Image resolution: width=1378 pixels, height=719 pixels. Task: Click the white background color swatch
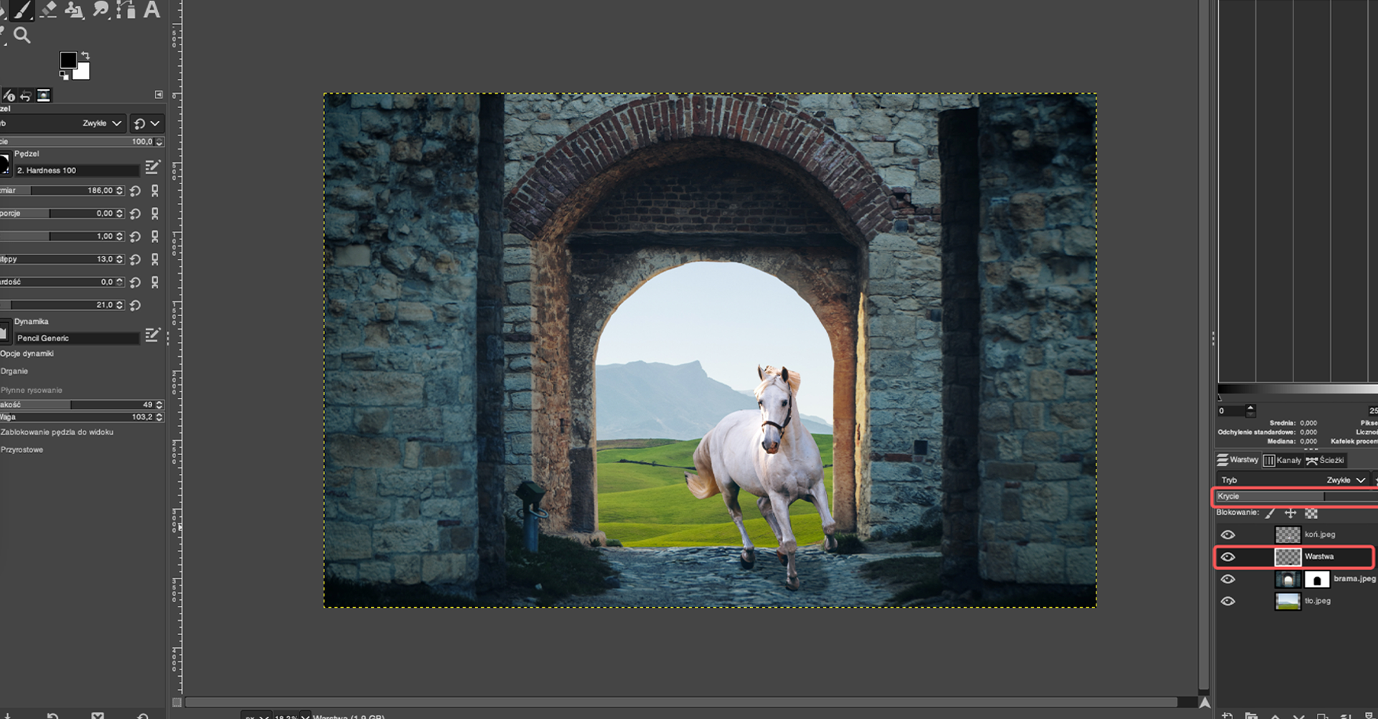pos(82,72)
